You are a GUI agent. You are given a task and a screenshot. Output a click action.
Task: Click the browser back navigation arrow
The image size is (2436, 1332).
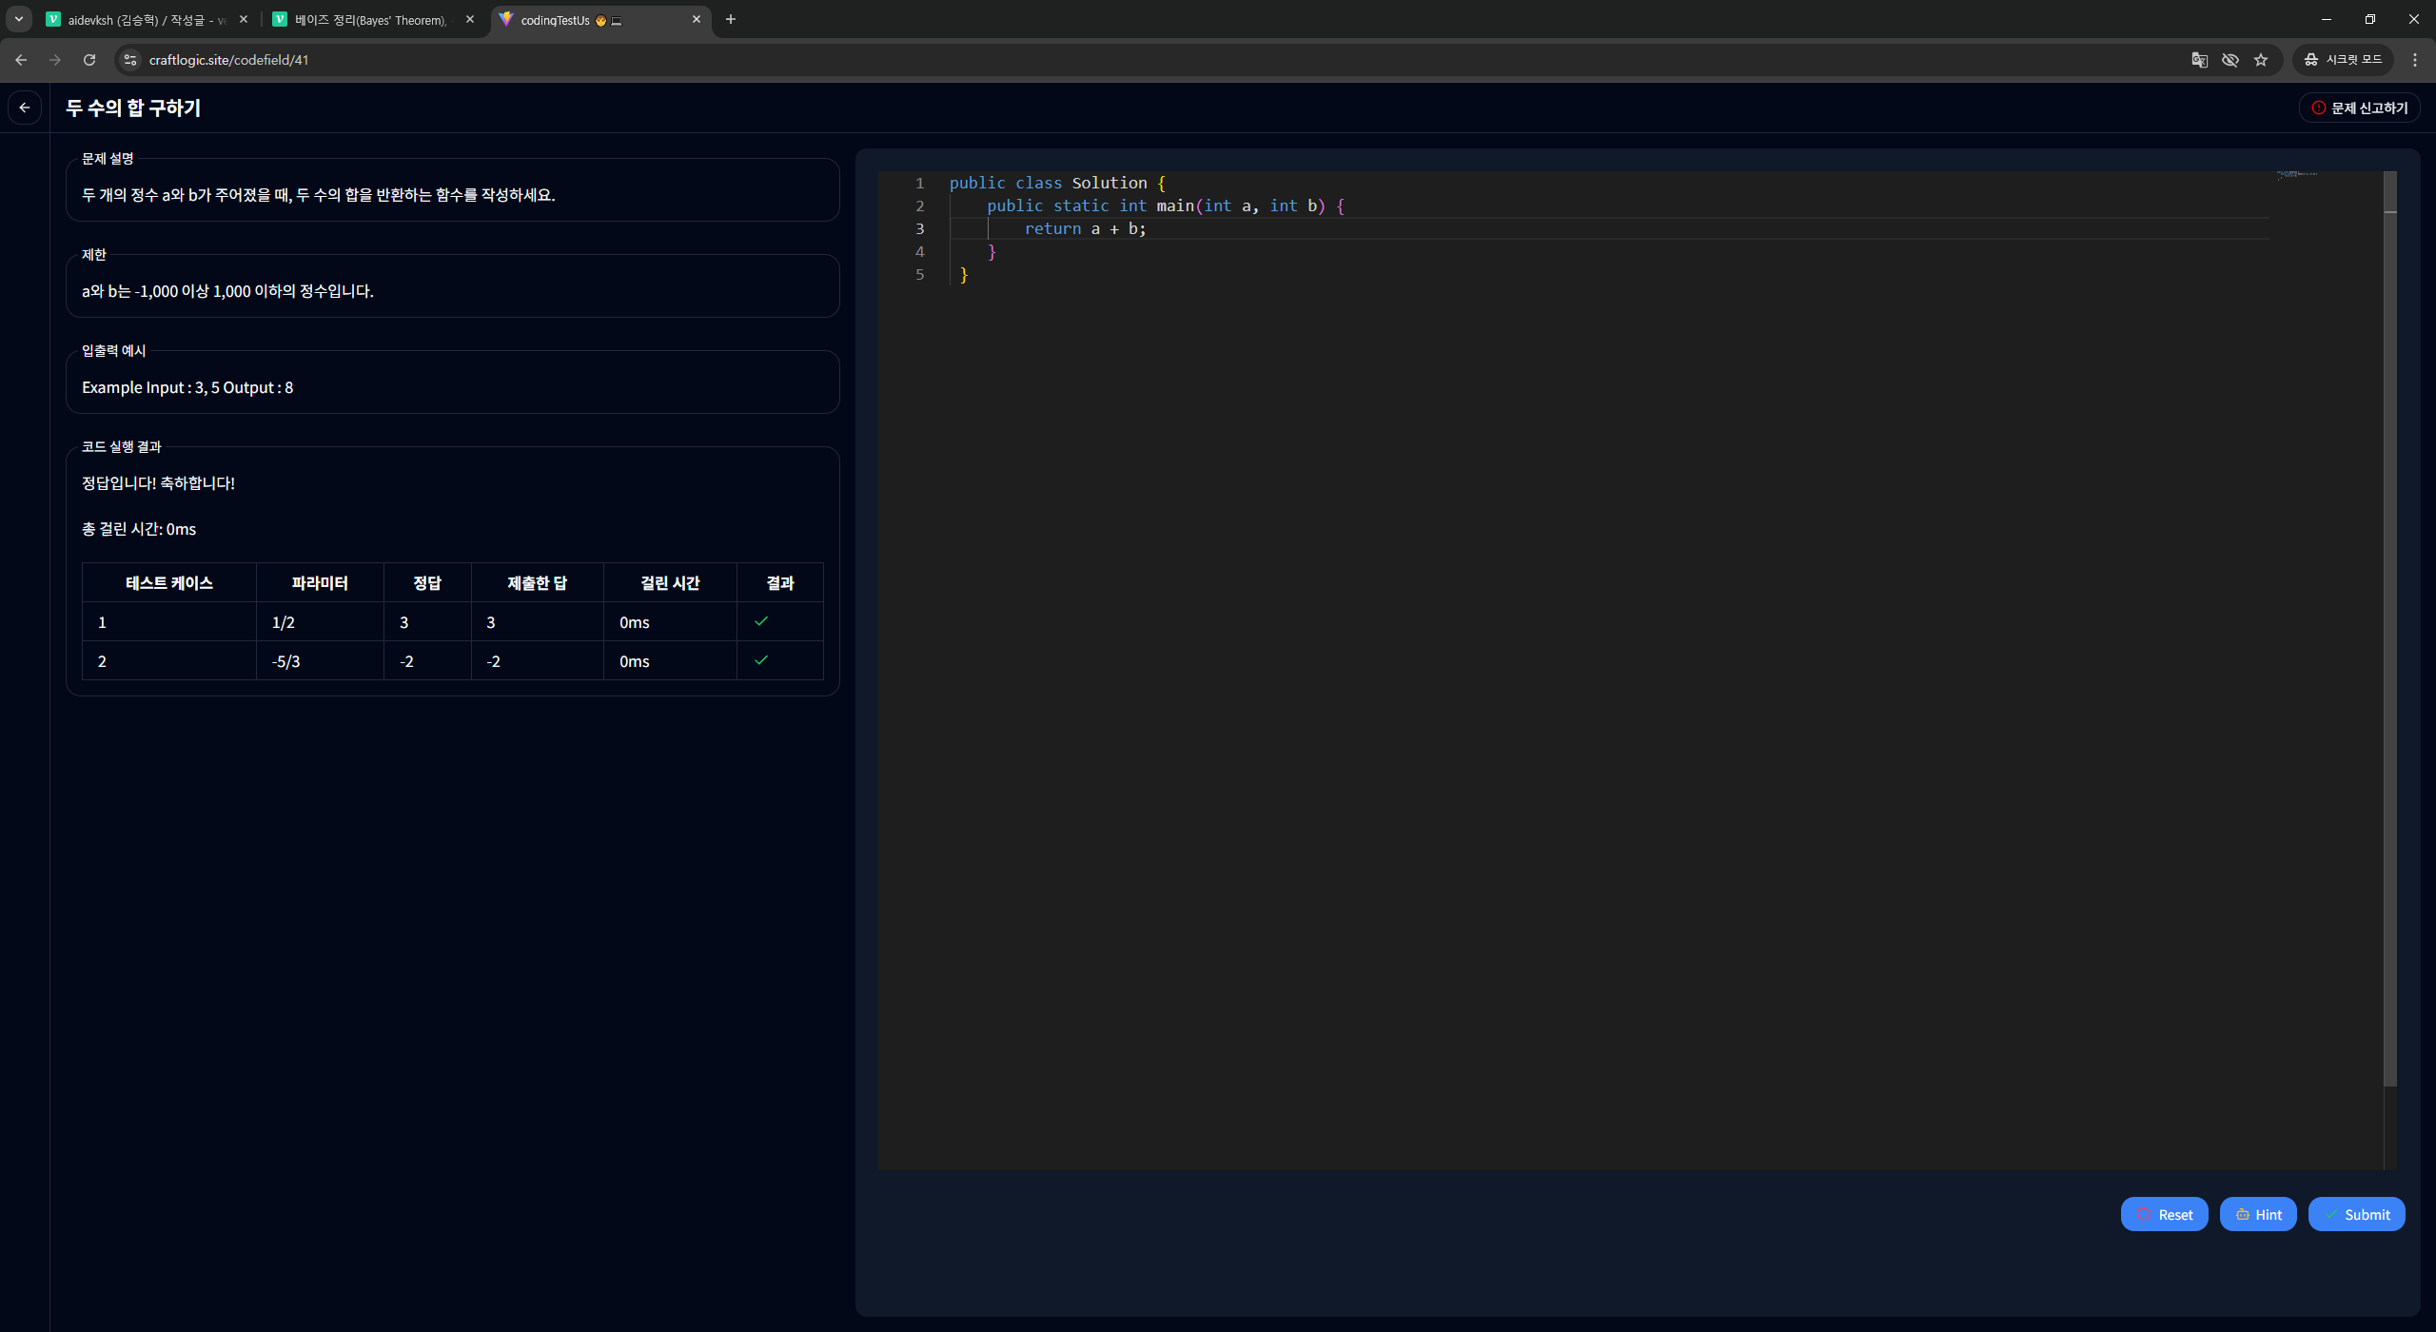coord(21,60)
